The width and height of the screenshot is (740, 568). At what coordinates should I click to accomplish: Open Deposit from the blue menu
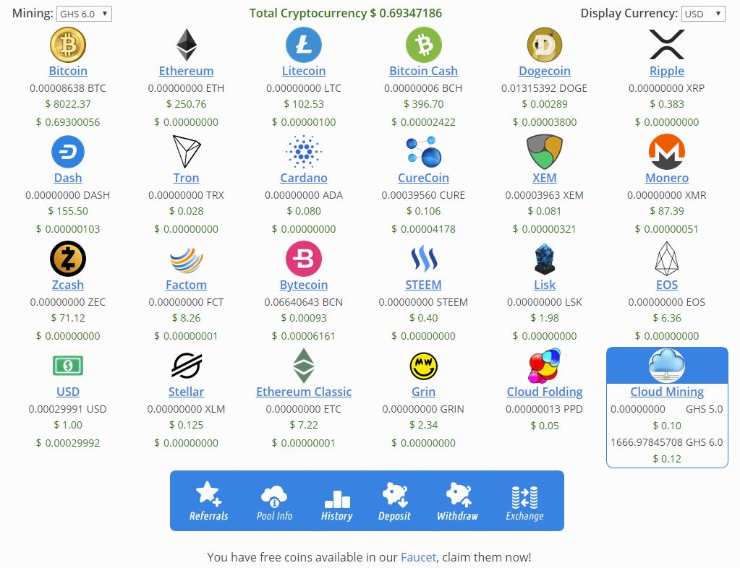click(394, 501)
